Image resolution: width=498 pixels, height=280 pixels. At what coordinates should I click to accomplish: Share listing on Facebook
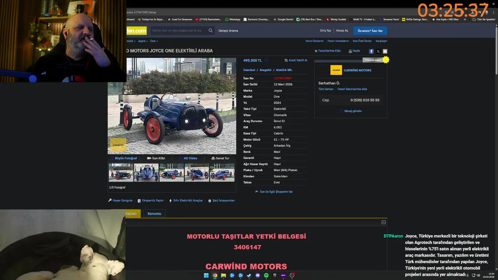[x=371, y=51]
